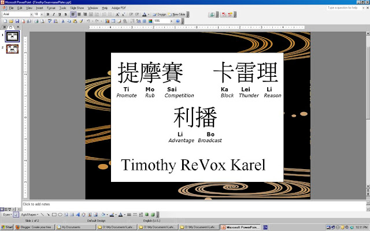This screenshot has width=370, height=231.
Task: Click the Microsoft Office Help icon
Action: tap(177, 21)
